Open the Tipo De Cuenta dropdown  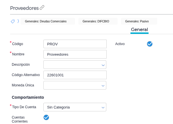click(75, 107)
